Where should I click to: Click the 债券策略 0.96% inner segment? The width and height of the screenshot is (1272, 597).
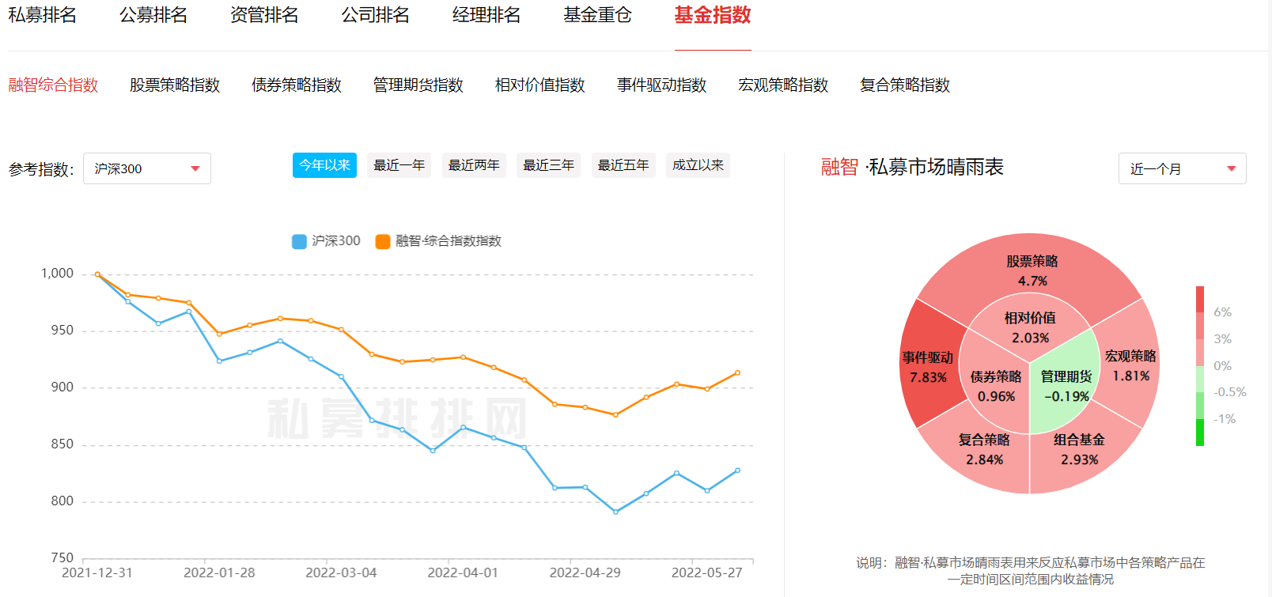995,386
